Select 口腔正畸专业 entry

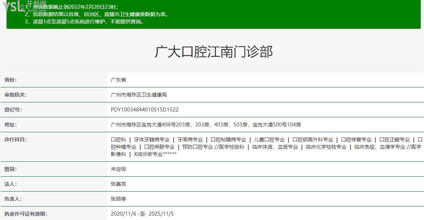pyautogui.click(x=395, y=140)
